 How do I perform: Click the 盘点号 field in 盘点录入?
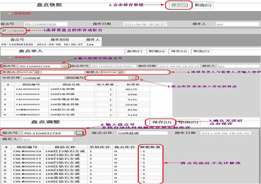[x=40, y=66]
